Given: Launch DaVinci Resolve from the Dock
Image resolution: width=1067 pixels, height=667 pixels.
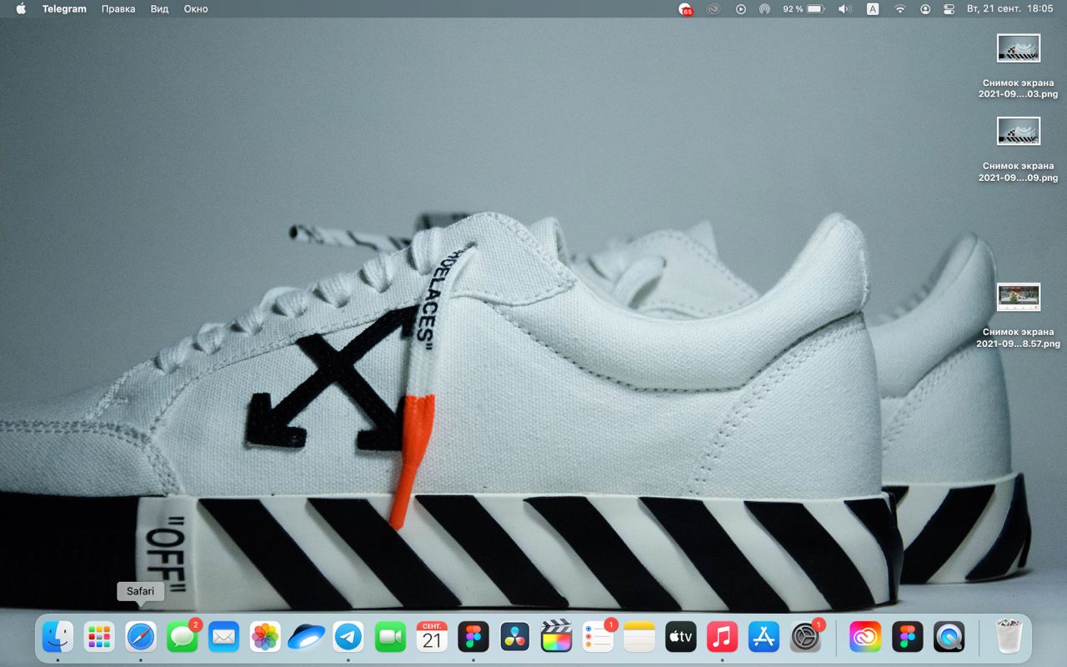Looking at the screenshot, I should 515,638.
